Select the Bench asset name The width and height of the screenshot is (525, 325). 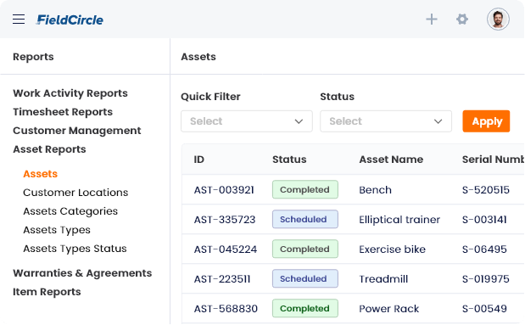coord(375,190)
